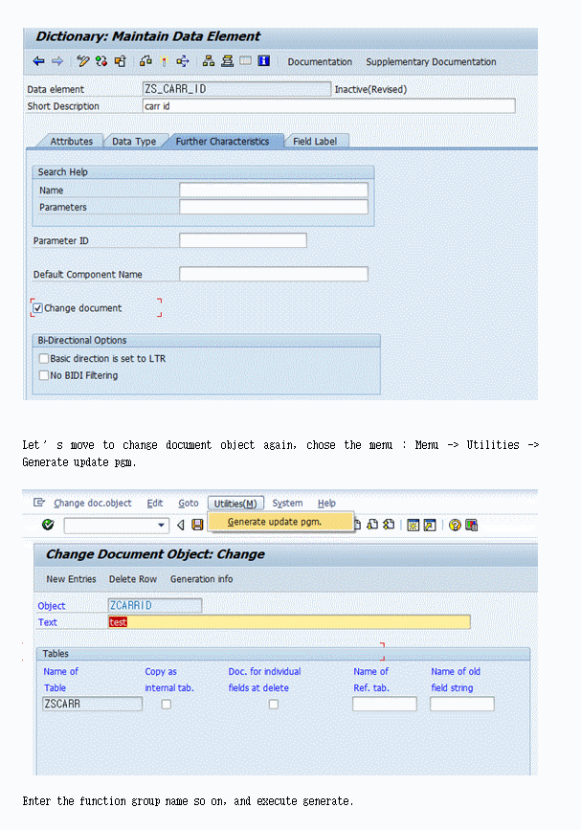Screen dimensions: 581x830
Task: Check Basic direction is set to LTR
Action: click(44, 358)
